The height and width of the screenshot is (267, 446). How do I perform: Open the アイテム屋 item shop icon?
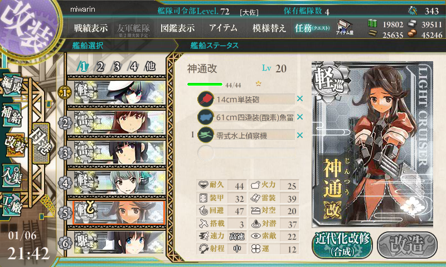(x=345, y=27)
